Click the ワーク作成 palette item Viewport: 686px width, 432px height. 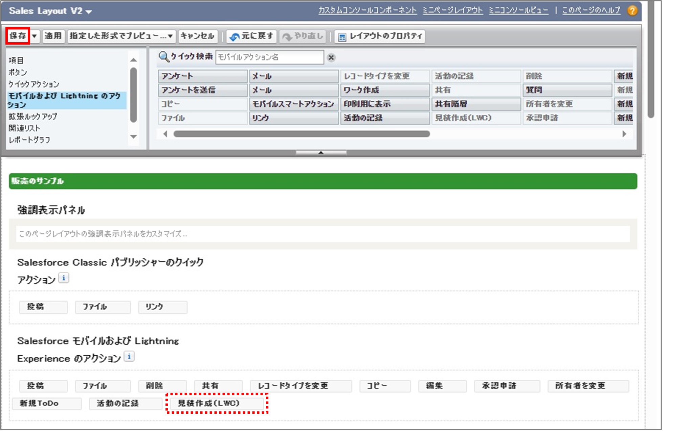point(385,90)
